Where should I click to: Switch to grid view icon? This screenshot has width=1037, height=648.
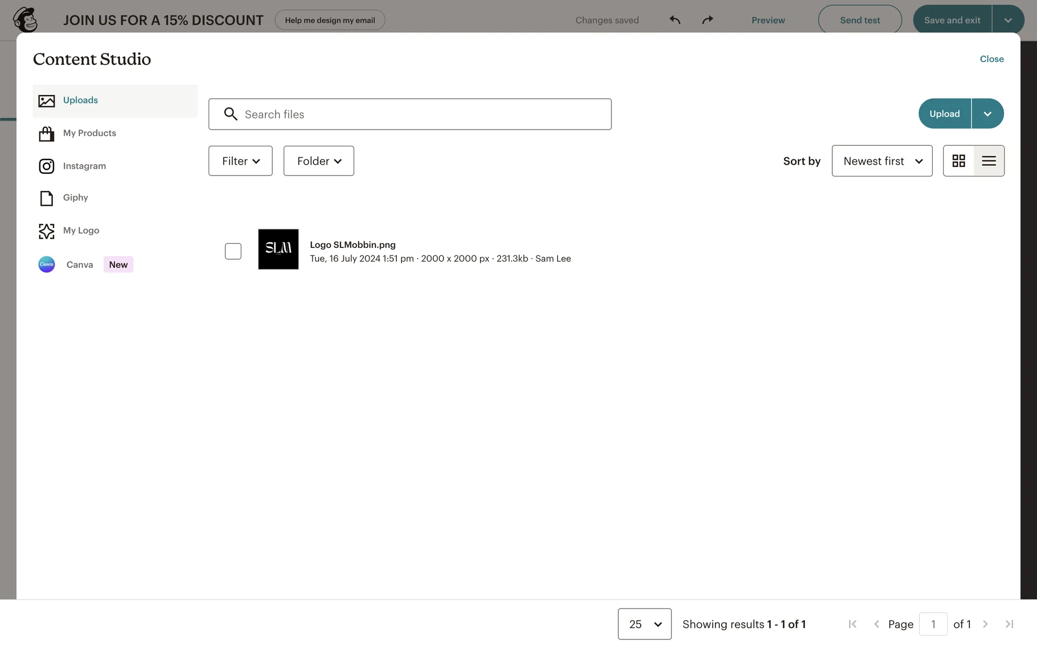[x=959, y=161]
